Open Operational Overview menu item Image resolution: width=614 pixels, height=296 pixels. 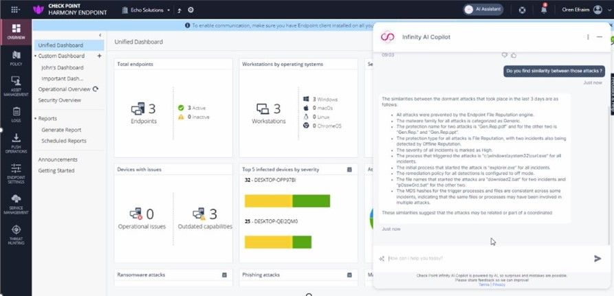pos(64,89)
